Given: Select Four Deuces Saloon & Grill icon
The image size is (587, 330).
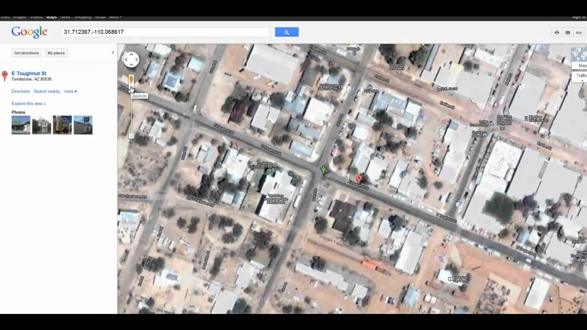Looking at the screenshot, I should click(340, 87).
